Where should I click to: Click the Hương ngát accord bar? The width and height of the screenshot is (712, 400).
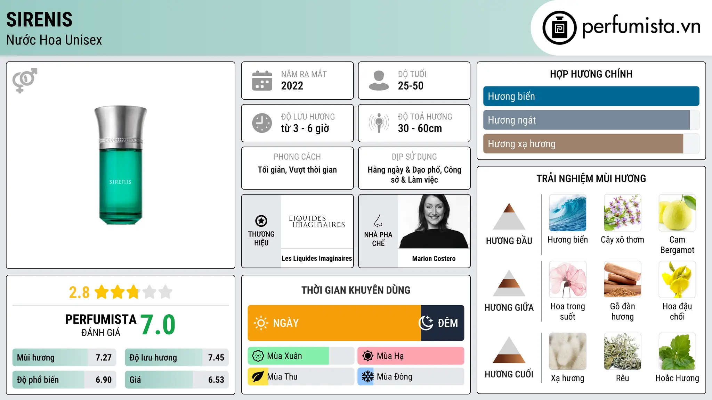[591, 120]
